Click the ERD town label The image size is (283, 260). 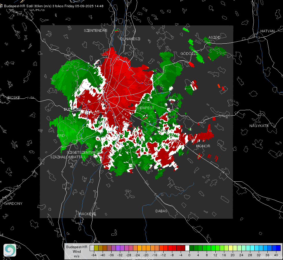coord(61,136)
